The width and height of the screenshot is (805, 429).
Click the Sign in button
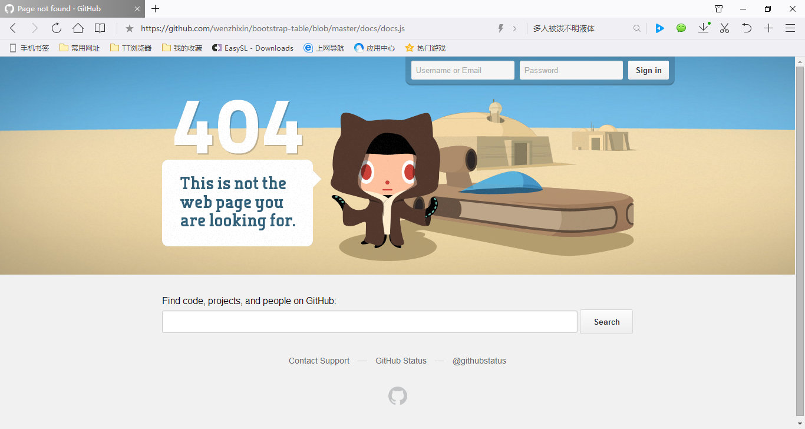[x=648, y=70]
